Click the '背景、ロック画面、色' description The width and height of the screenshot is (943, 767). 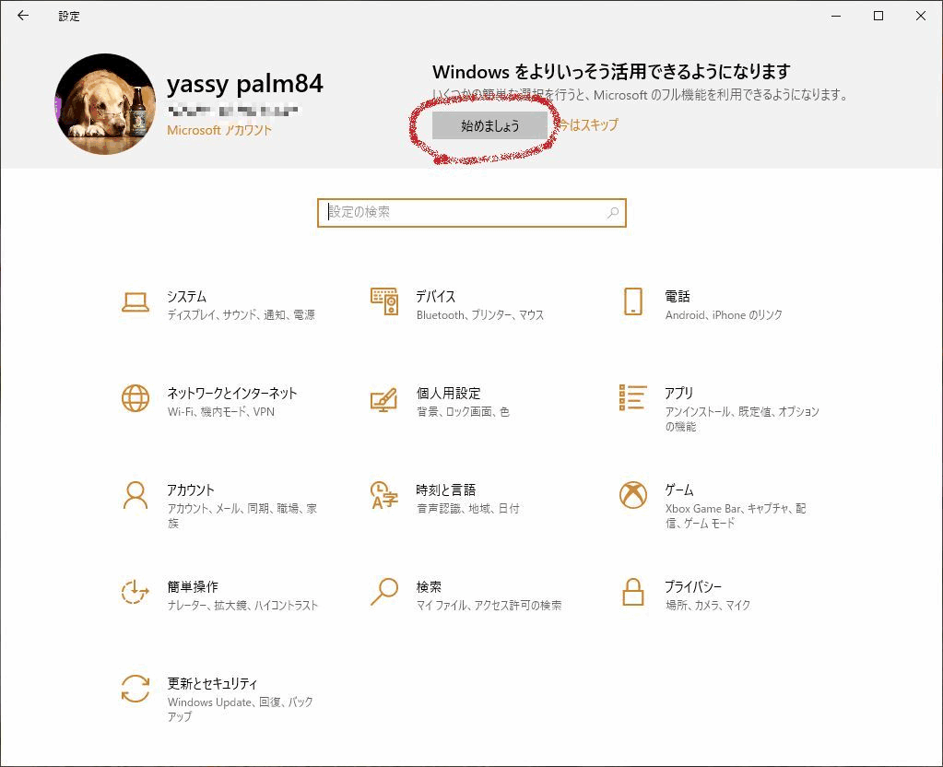pyautogui.click(x=463, y=412)
